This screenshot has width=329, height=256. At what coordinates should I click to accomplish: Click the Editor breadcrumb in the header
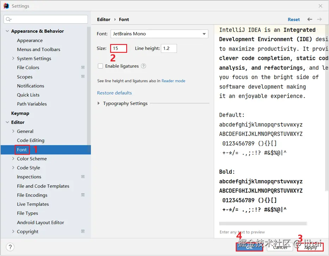click(104, 19)
